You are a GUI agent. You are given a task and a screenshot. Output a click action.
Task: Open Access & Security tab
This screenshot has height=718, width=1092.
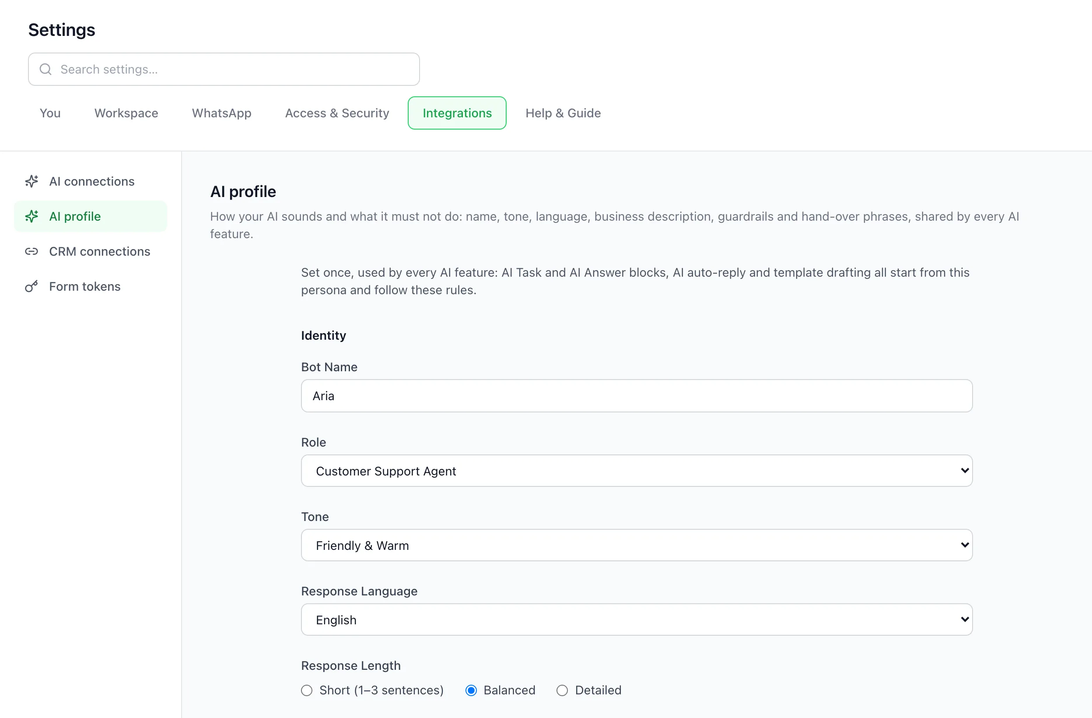pos(337,113)
